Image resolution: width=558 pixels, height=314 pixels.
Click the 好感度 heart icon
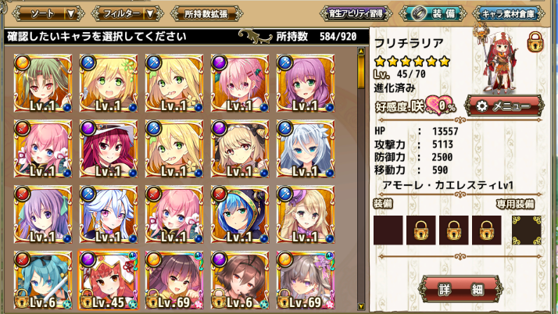[439, 105]
